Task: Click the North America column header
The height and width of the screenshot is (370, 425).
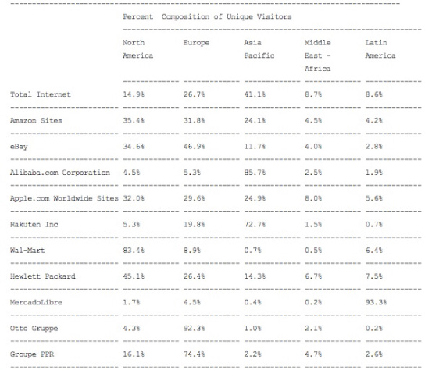Action: point(137,49)
